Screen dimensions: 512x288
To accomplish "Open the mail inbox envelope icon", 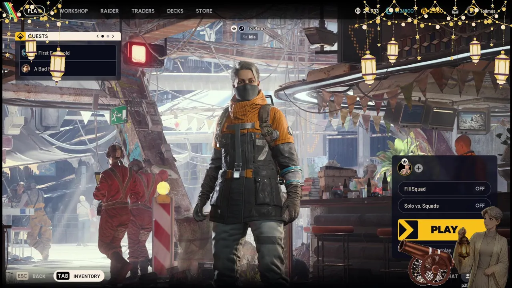I will pos(455,11).
